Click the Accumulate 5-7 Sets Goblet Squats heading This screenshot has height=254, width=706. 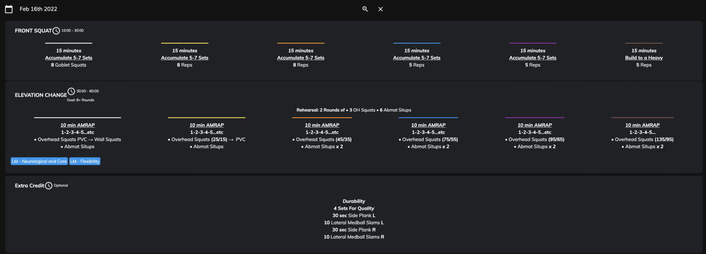point(69,58)
